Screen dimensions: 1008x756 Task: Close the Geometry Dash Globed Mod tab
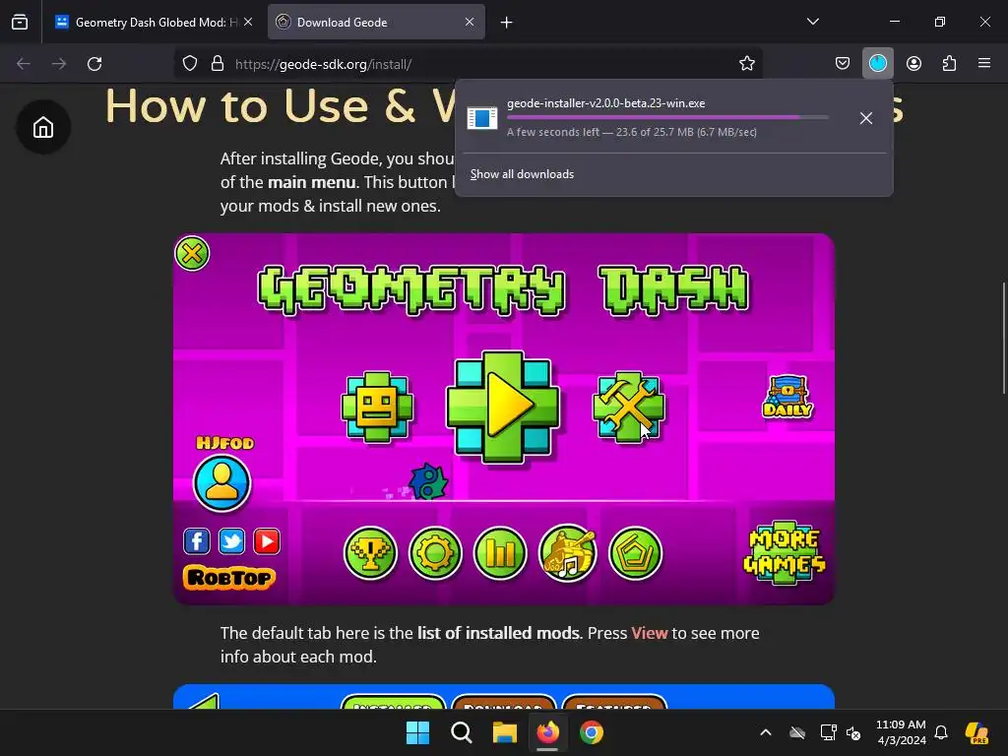248,22
